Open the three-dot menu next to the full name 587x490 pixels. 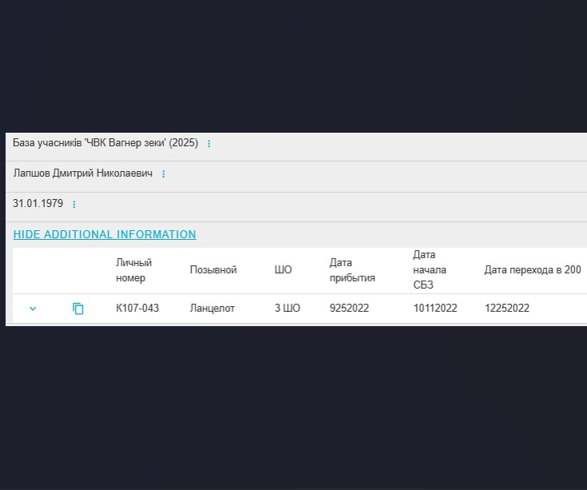point(163,174)
